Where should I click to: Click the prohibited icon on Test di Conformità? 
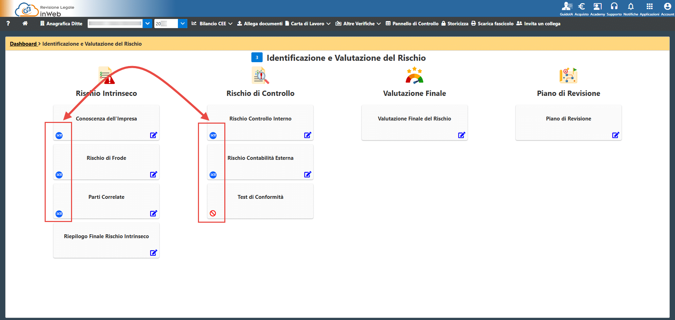[x=213, y=214]
